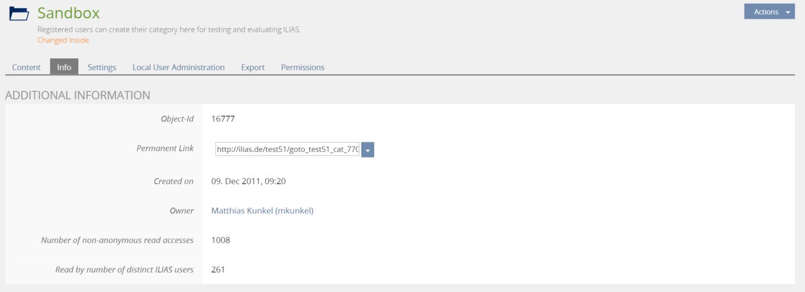805x292 pixels.
Task: Click the Object-Id value 16777
Action: click(x=223, y=119)
